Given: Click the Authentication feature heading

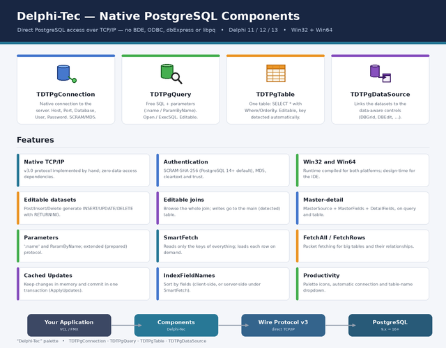Looking at the screenshot, I should 186,162.
